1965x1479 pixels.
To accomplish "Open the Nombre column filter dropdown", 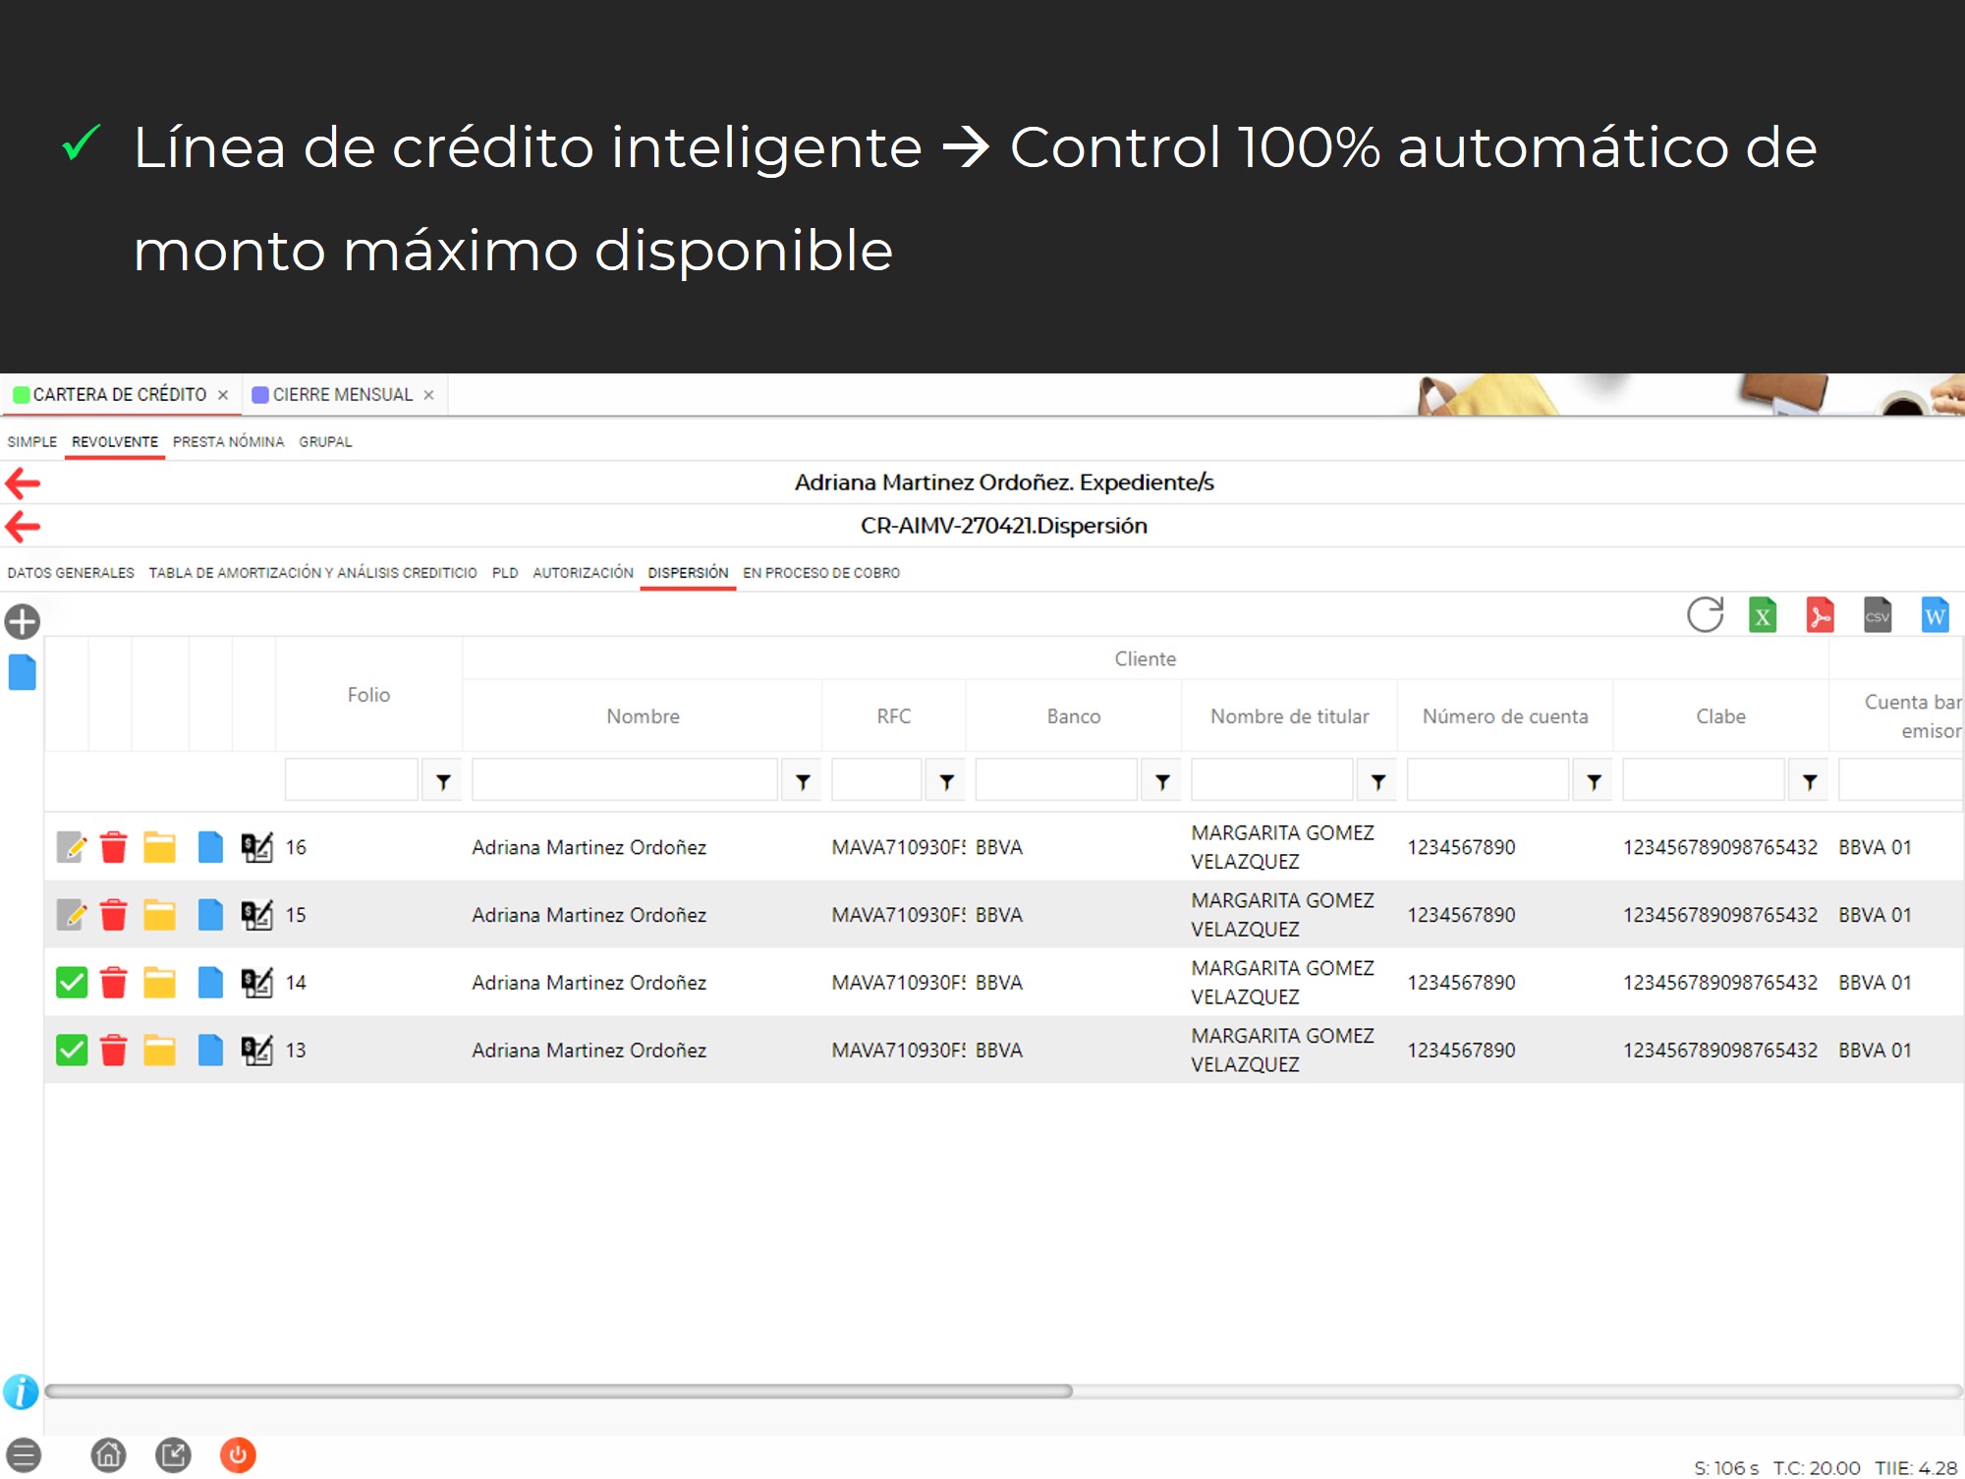I will point(803,782).
